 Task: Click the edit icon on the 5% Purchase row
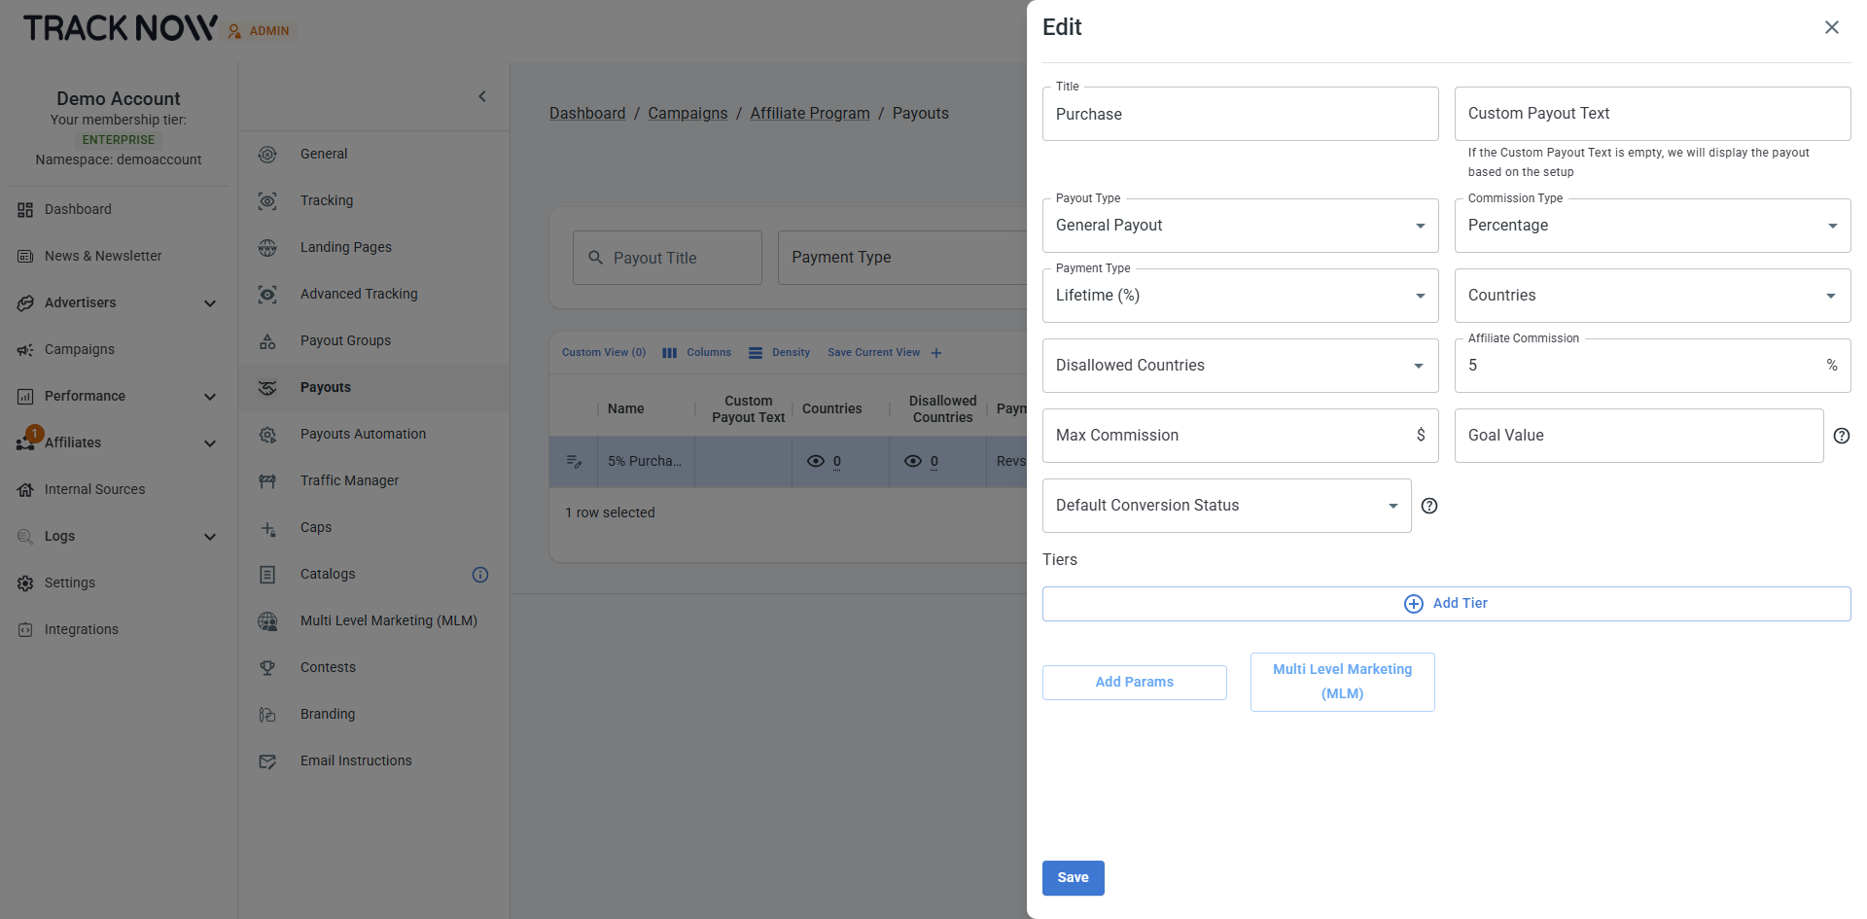[x=574, y=462]
